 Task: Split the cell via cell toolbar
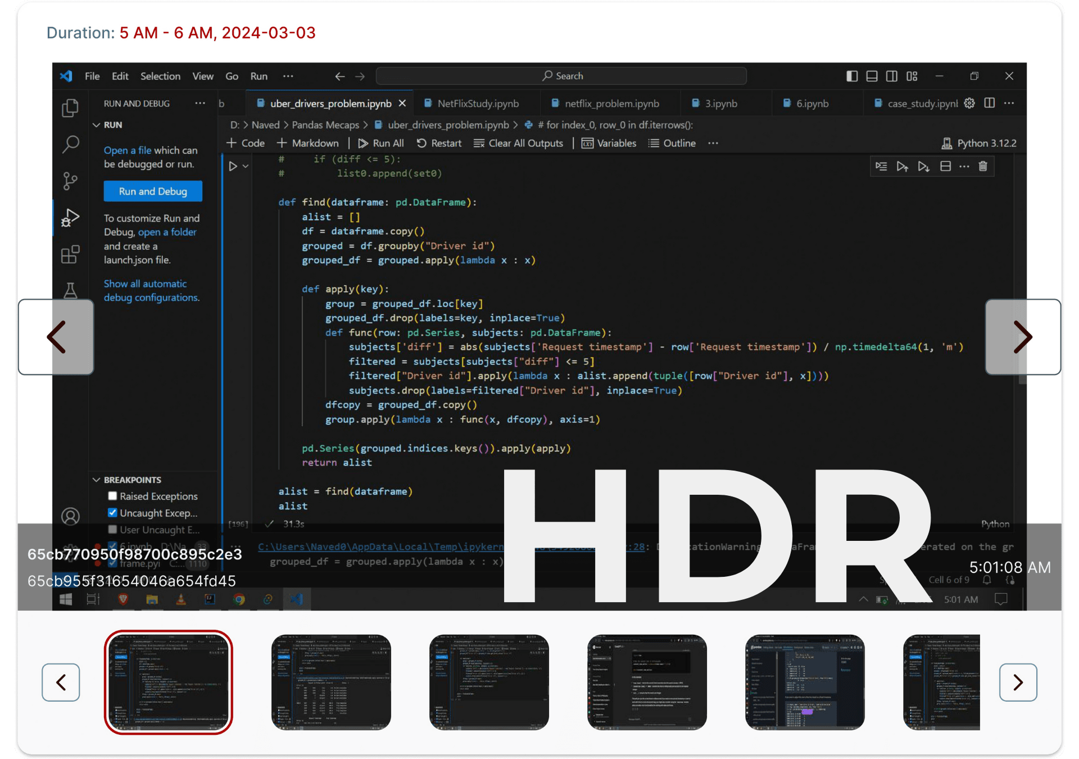(945, 166)
